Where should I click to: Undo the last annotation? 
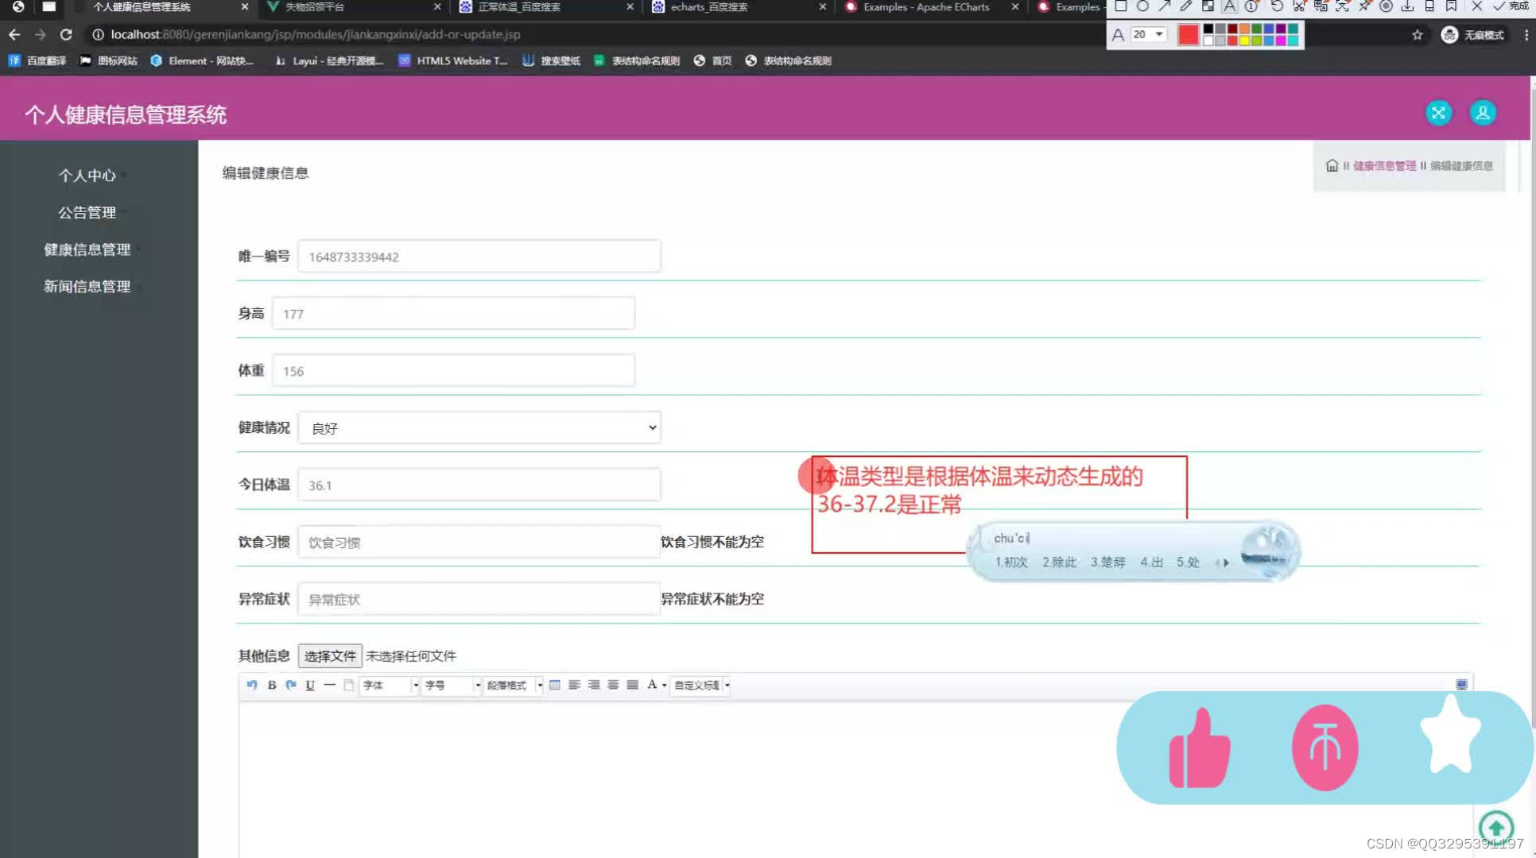[x=1277, y=6]
